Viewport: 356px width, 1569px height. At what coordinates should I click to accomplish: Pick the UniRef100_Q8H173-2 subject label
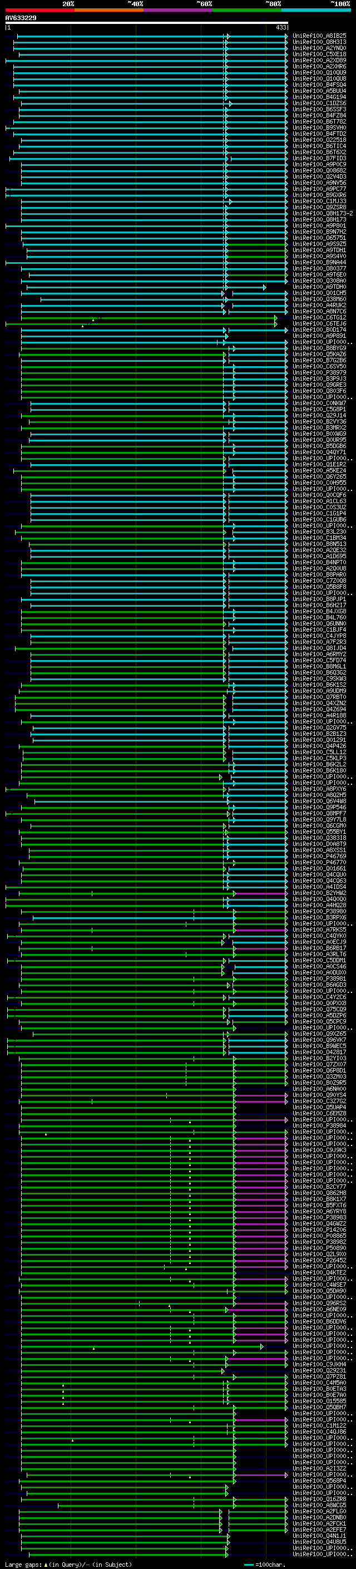click(323, 213)
